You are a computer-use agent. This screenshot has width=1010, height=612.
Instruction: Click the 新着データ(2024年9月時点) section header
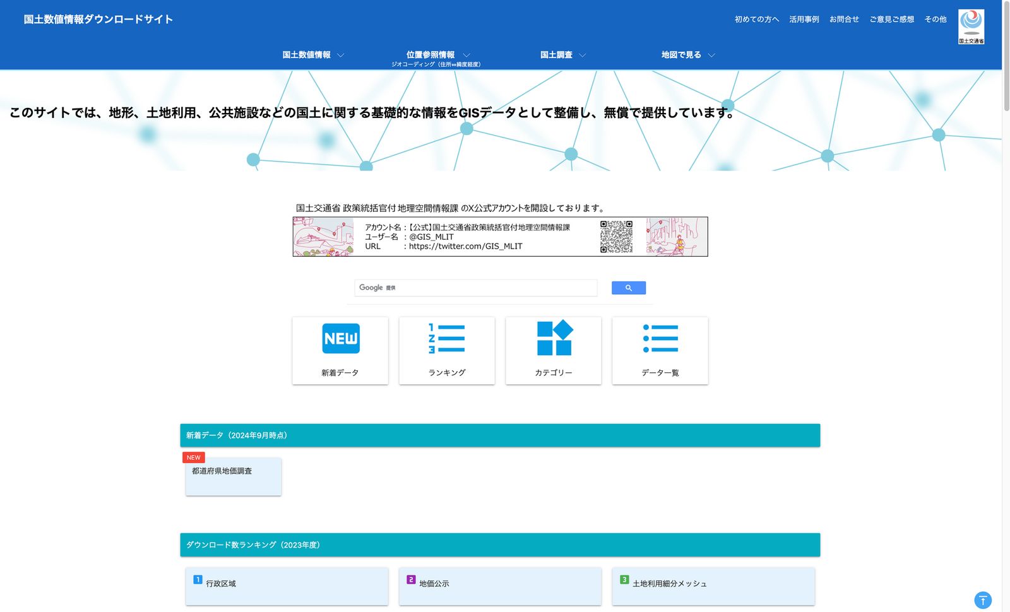[500, 435]
